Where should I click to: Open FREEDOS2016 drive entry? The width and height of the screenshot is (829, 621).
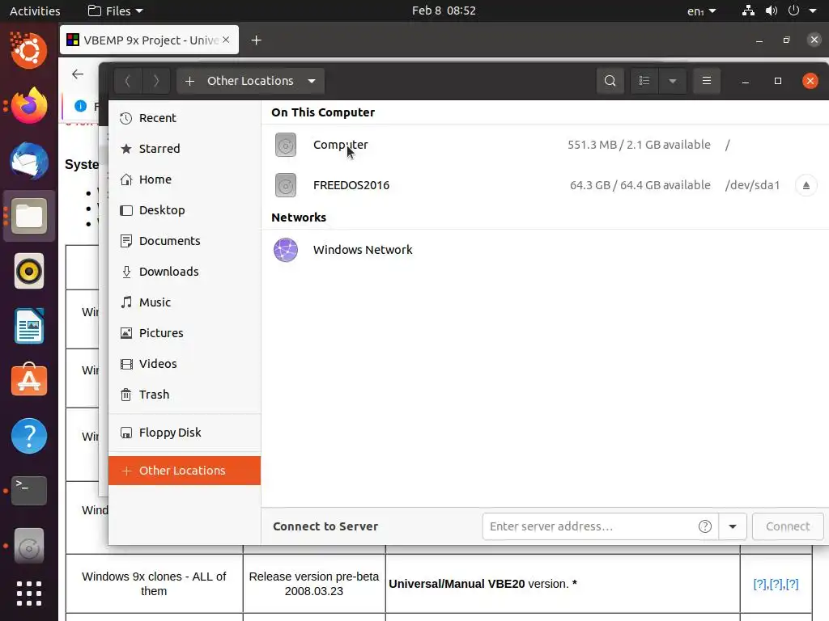[x=545, y=185]
